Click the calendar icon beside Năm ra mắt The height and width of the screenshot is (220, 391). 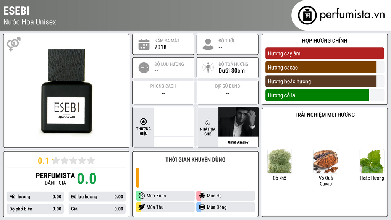(x=144, y=44)
